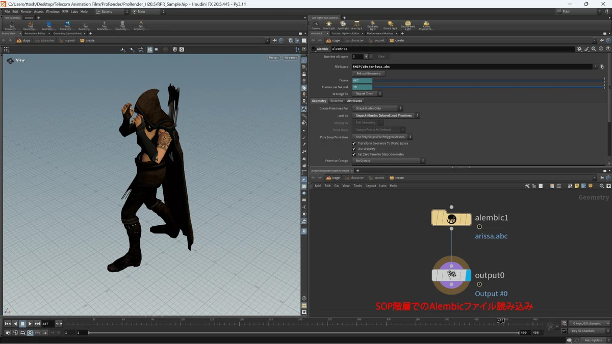Viewport: 612px width, 344px height.
Task: Switch to the Attributes tab
Action: pos(354,101)
